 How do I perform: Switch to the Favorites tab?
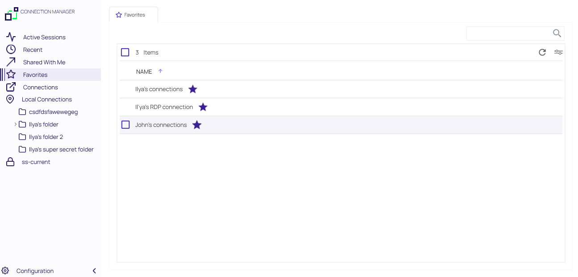point(134,15)
